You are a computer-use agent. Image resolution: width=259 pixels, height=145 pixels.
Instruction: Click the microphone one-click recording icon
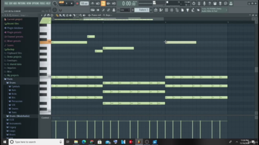(204, 3)
